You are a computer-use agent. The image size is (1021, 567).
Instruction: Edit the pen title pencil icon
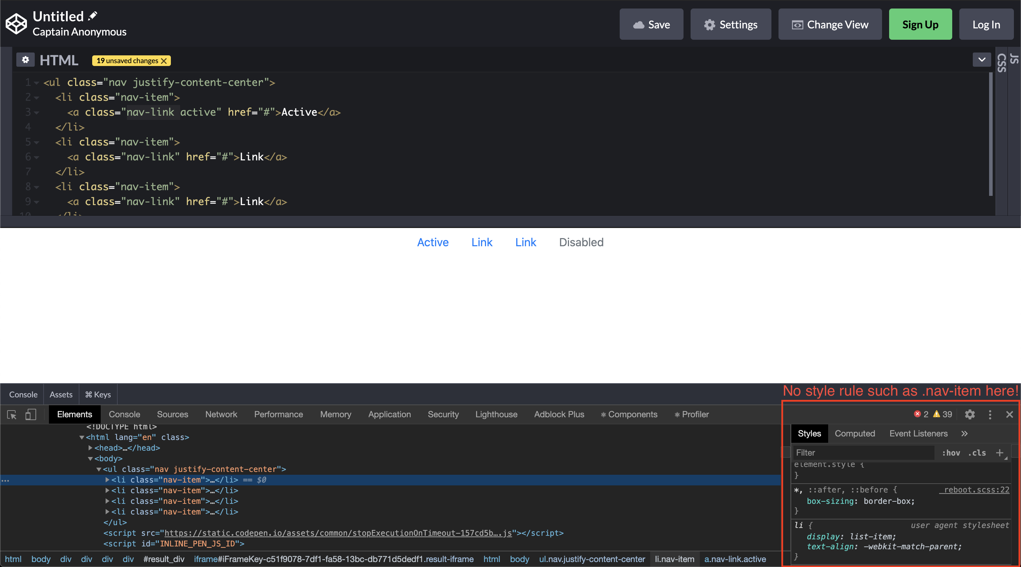[92, 16]
